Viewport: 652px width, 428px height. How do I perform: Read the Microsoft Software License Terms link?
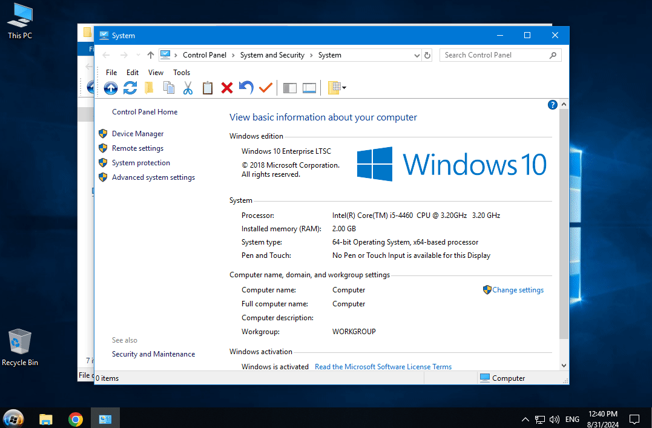383,366
